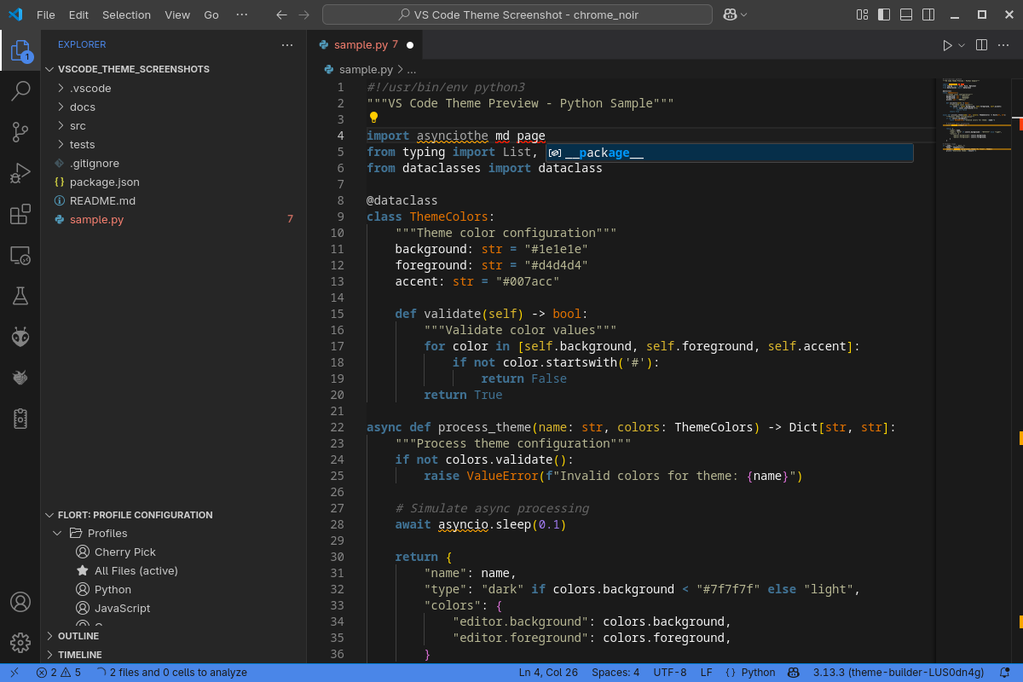
Task: Open the Run and Debug view
Action: point(20,173)
